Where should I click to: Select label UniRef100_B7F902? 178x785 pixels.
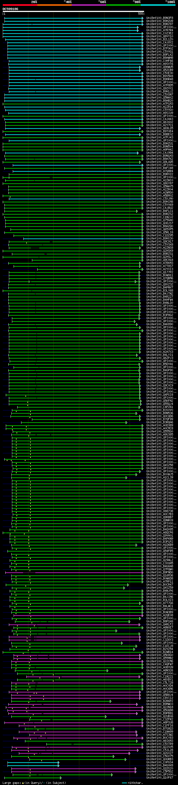[x=160, y=48]
